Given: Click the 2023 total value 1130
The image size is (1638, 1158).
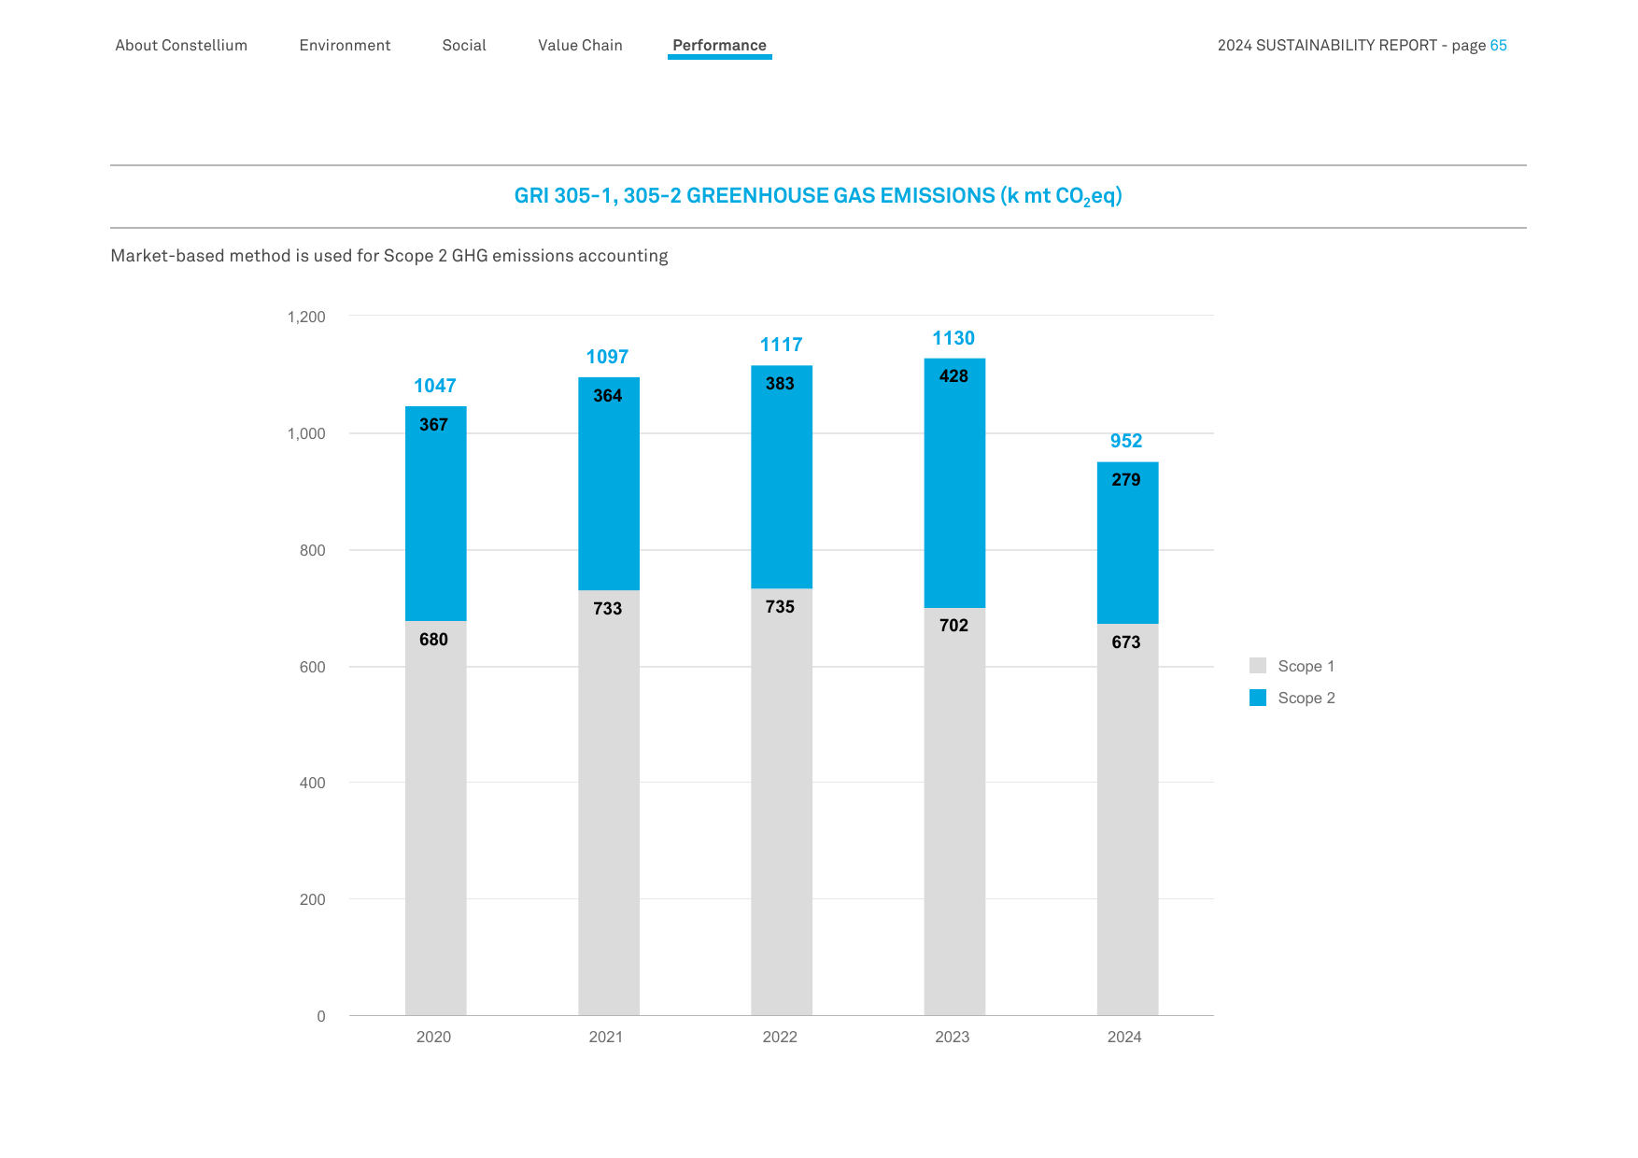Looking at the screenshot, I should click(x=953, y=338).
